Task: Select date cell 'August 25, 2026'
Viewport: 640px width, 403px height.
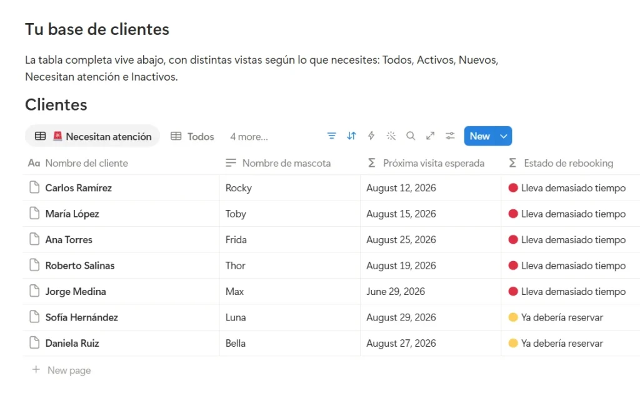Action: click(x=431, y=239)
